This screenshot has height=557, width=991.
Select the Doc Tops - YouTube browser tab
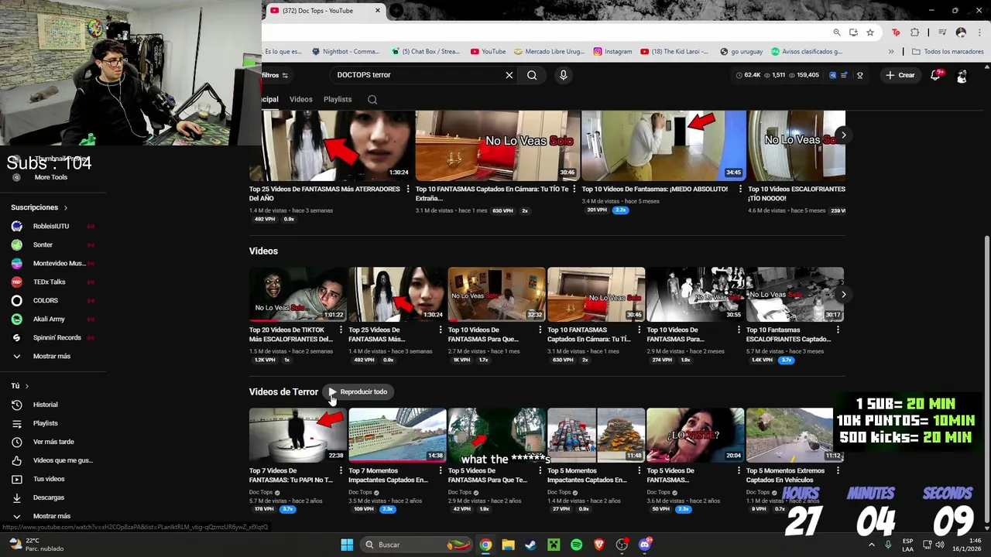tap(324, 11)
